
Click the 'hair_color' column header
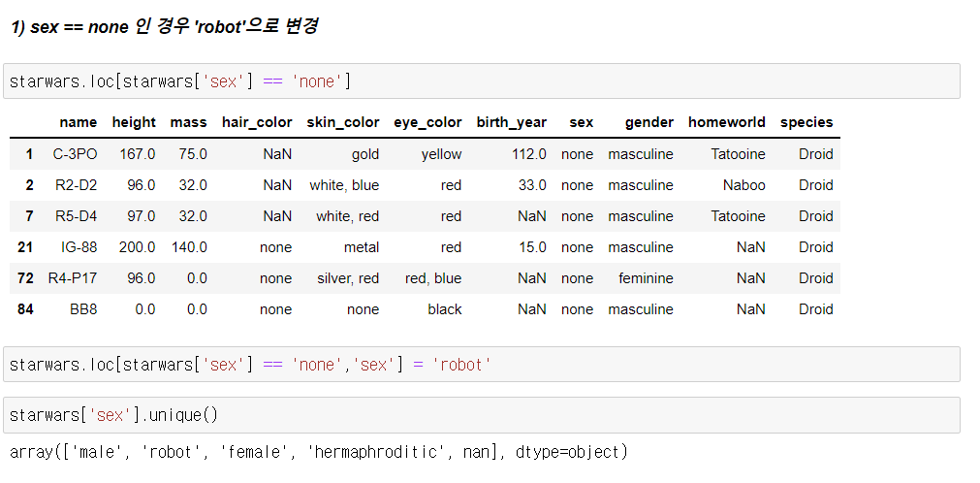[257, 122]
